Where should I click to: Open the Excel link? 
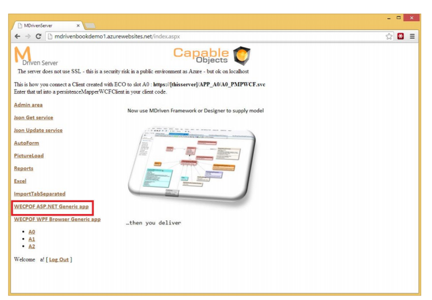20,181
